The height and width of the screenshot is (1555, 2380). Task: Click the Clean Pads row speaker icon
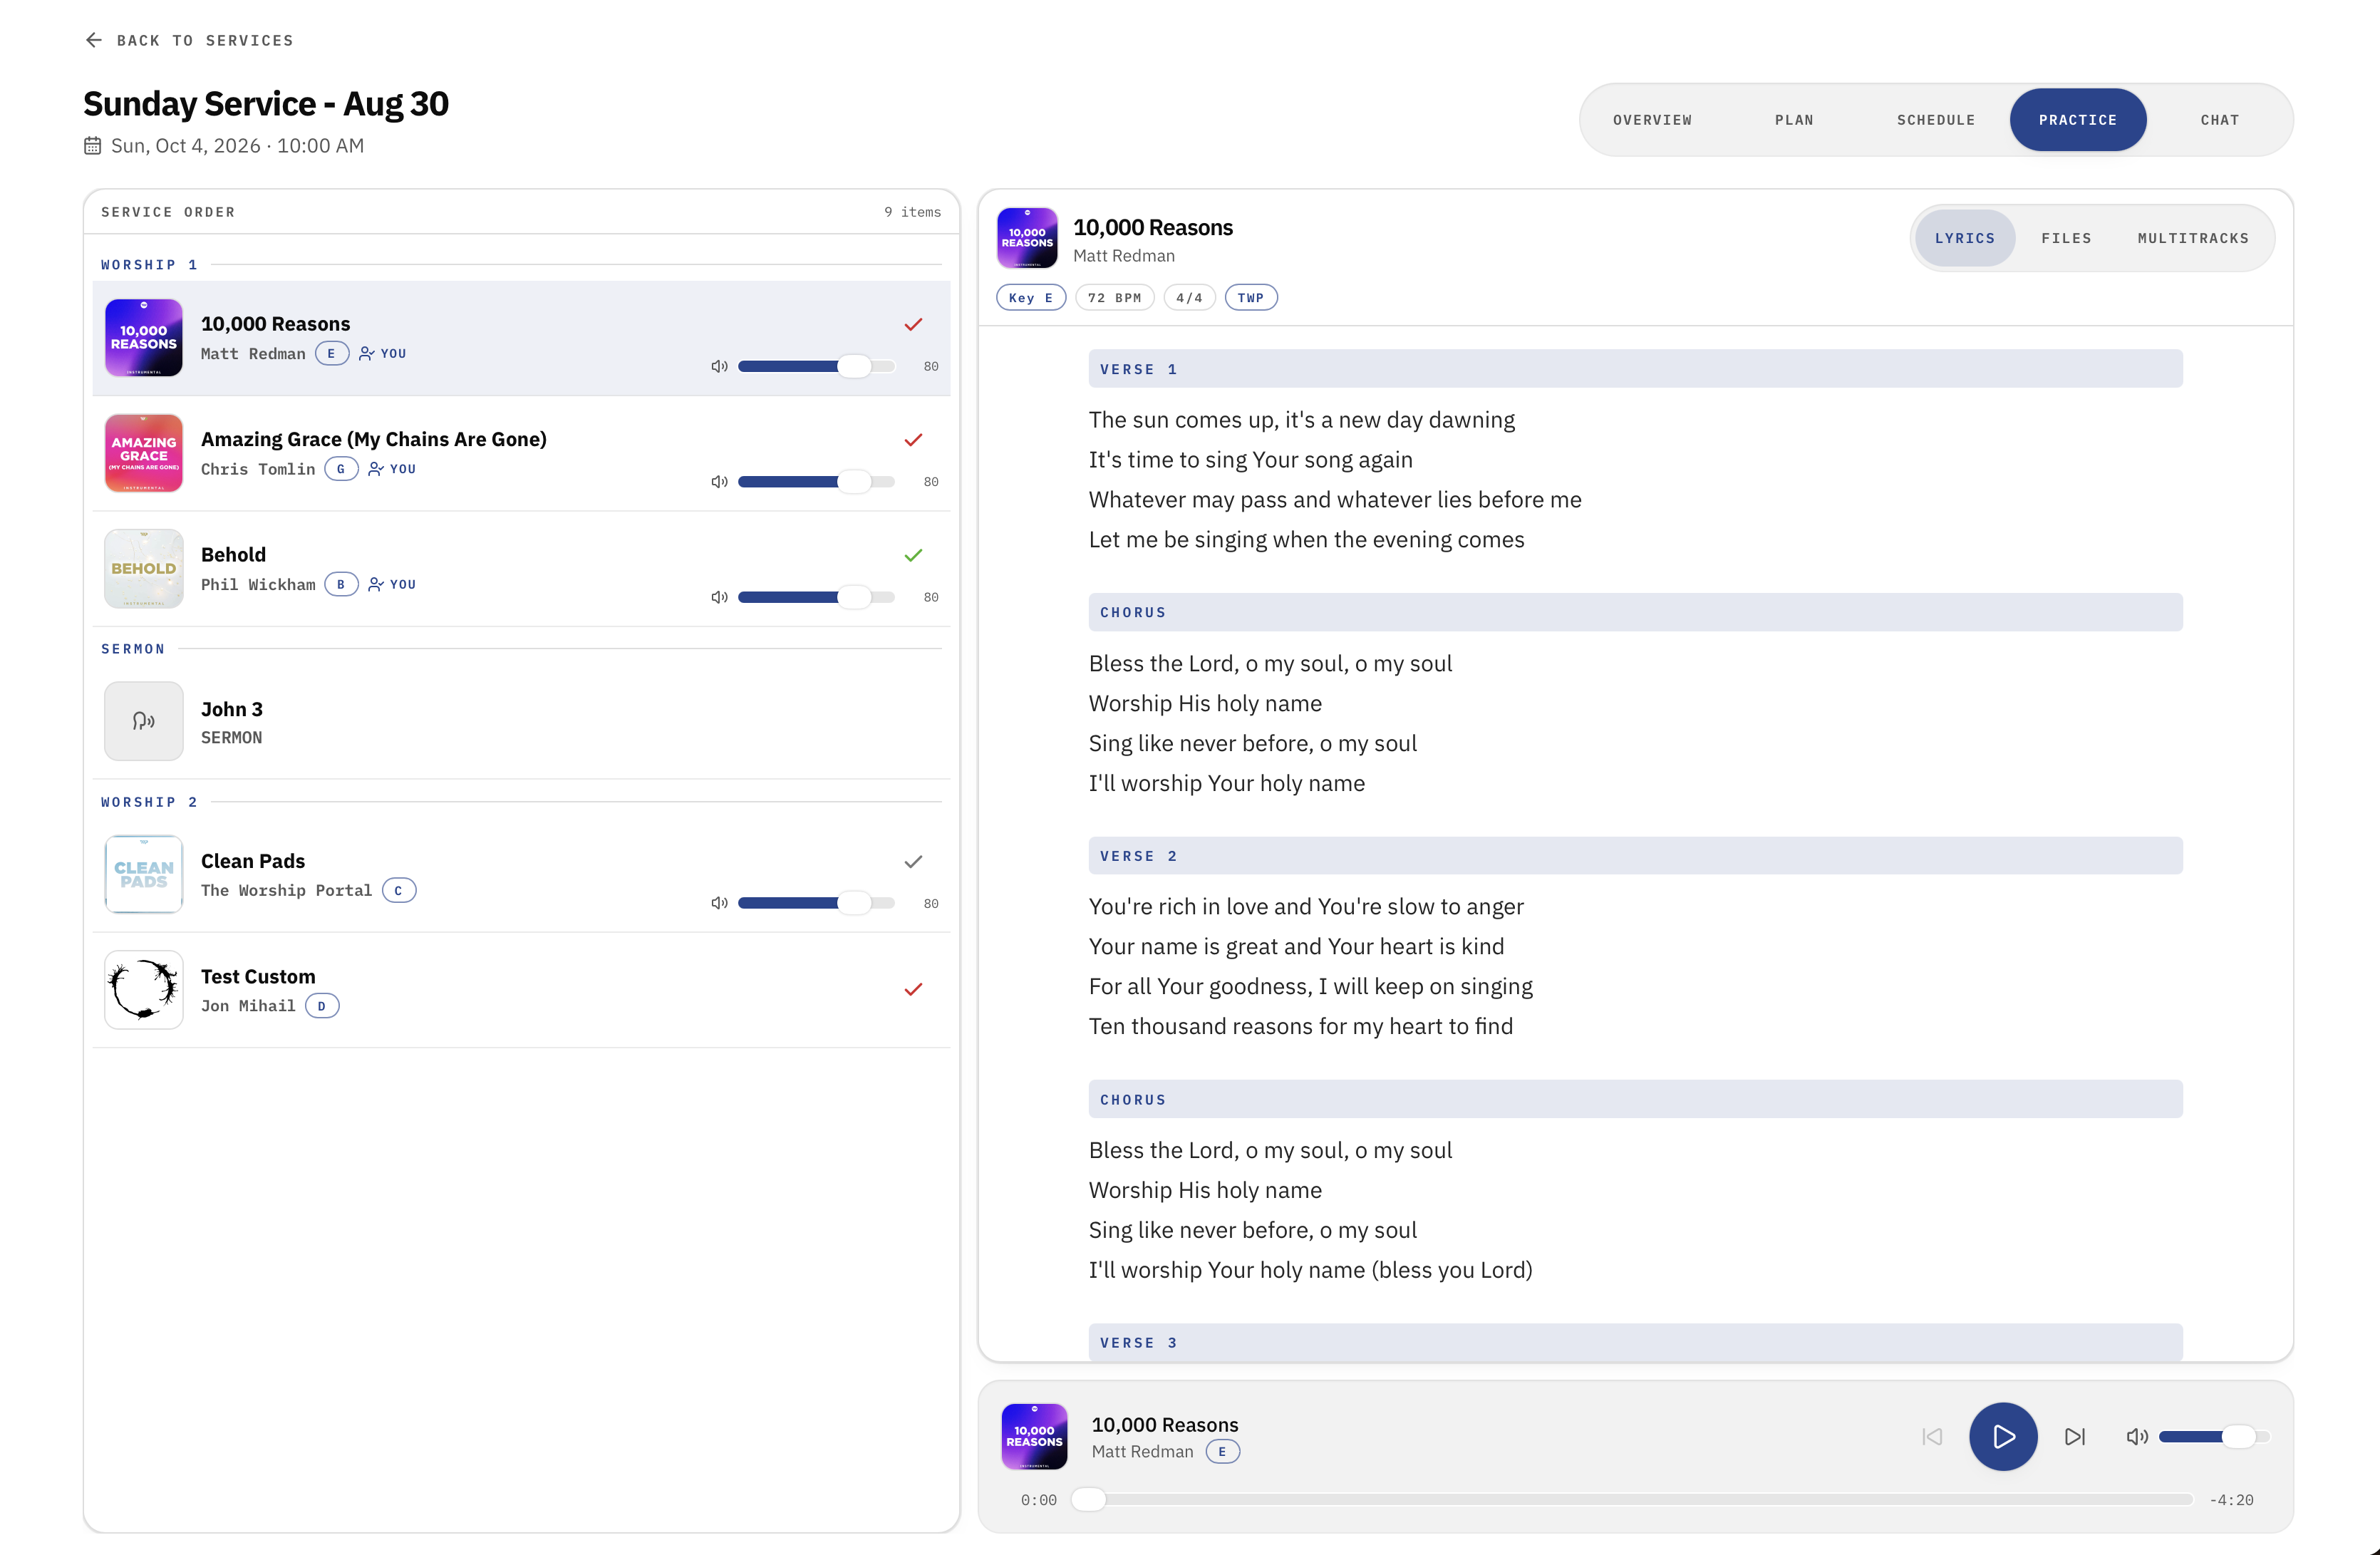(x=719, y=903)
